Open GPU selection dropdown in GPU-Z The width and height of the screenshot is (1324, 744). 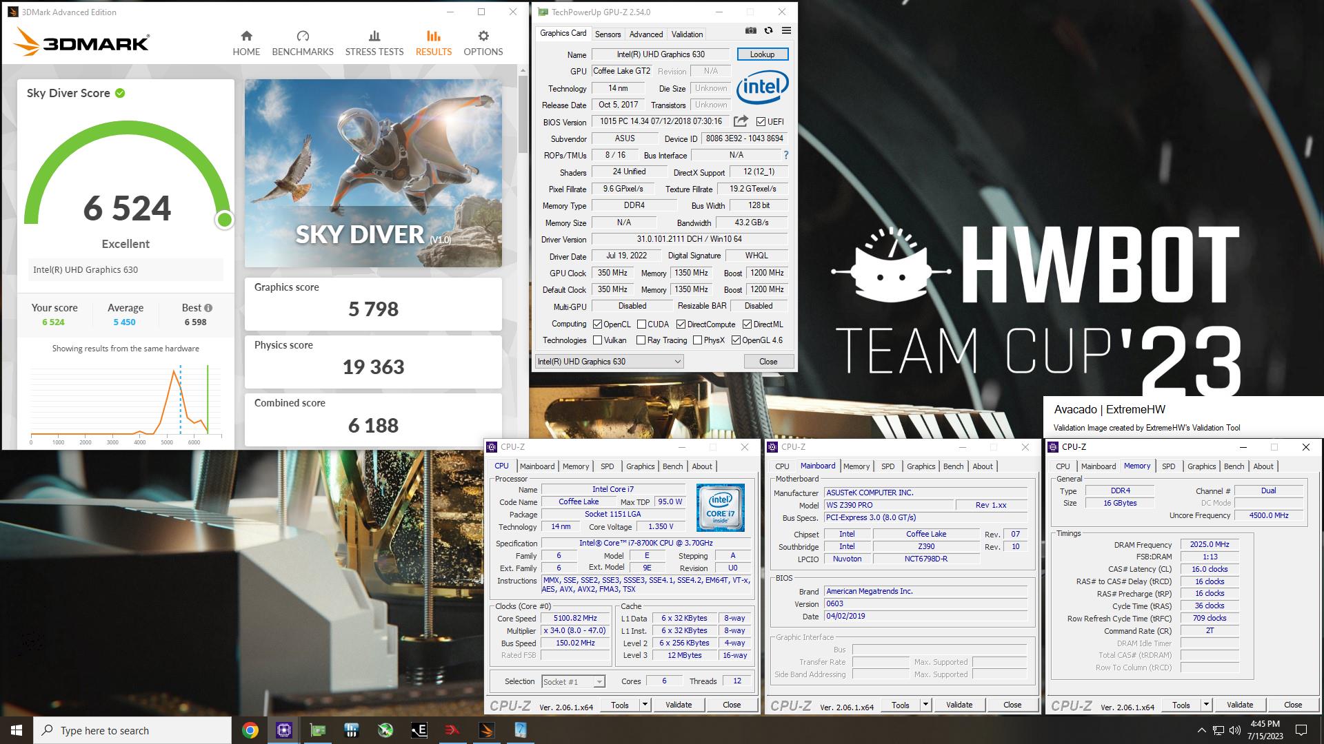[x=609, y=361]
